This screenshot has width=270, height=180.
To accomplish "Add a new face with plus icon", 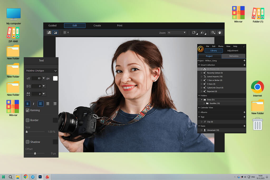I will (244, 126).
